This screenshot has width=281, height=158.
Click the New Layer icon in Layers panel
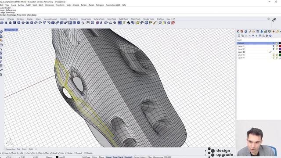239,36
